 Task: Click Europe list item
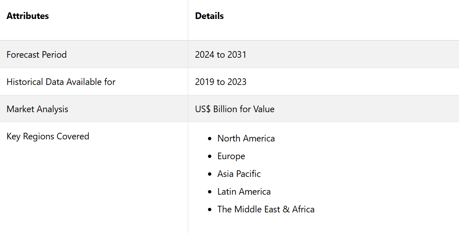click(x=231, y=156)
